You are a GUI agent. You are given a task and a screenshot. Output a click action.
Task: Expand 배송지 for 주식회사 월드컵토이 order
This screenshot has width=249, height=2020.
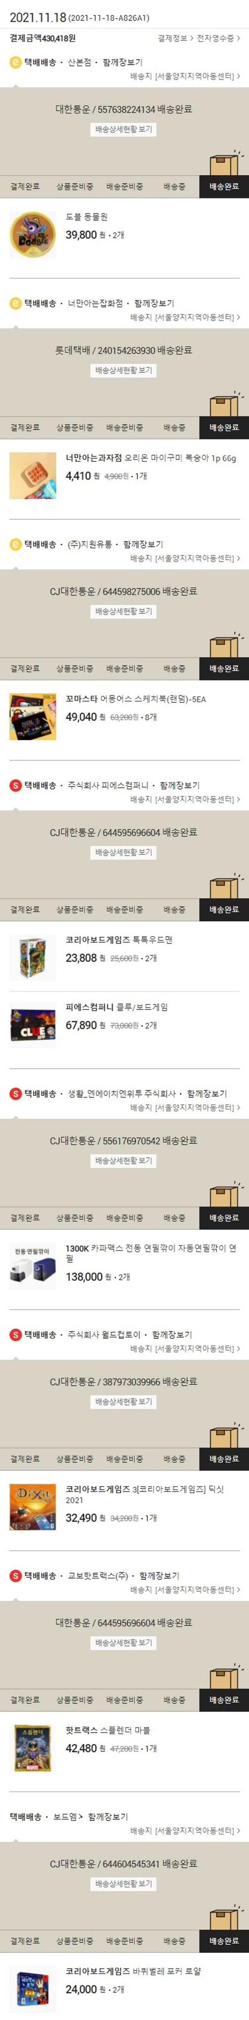(x=186, y=1349)
